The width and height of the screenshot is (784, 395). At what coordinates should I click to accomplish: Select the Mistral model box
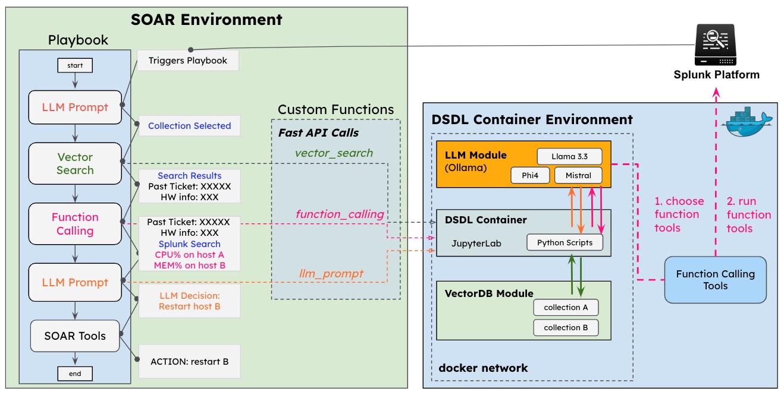coord(578,176)
